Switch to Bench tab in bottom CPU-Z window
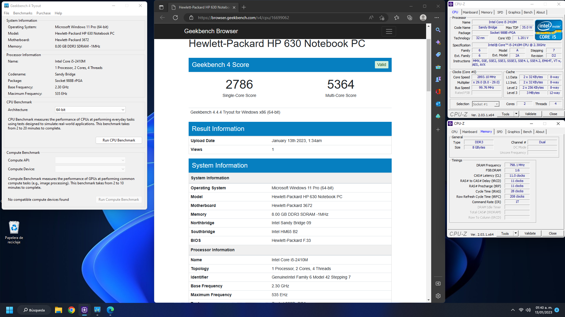The image size is (565, 317). click(x=528, y=132)
